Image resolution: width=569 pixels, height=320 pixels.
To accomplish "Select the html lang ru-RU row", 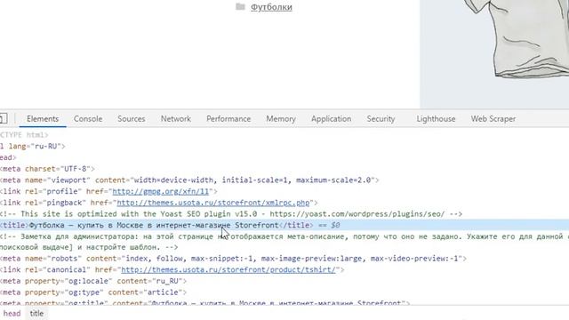I will click(33, 146).
